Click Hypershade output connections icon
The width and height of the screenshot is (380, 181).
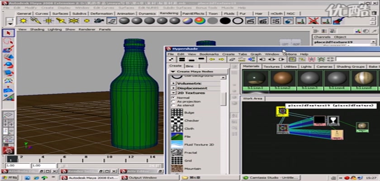pos(281,59)
